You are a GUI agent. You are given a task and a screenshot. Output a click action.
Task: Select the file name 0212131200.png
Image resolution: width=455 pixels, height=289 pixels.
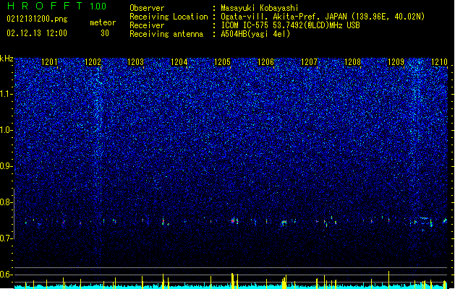pos(37,20)
